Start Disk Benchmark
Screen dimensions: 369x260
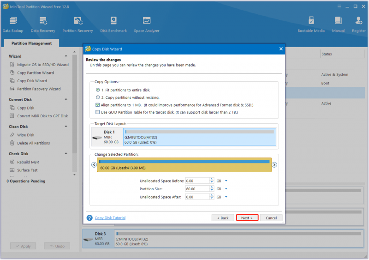113,24
